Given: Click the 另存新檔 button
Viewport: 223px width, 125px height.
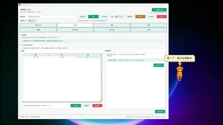Looking at the screenshot, I should click(104, 17).
